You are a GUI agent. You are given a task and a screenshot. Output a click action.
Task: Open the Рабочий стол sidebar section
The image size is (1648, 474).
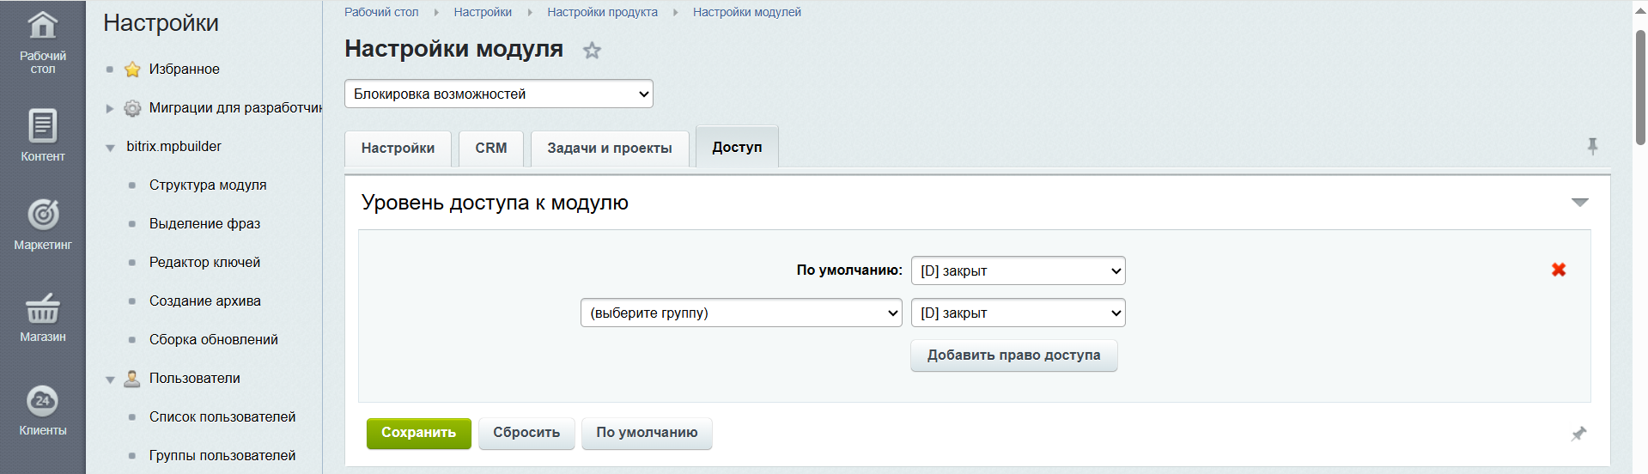(42, 41)
